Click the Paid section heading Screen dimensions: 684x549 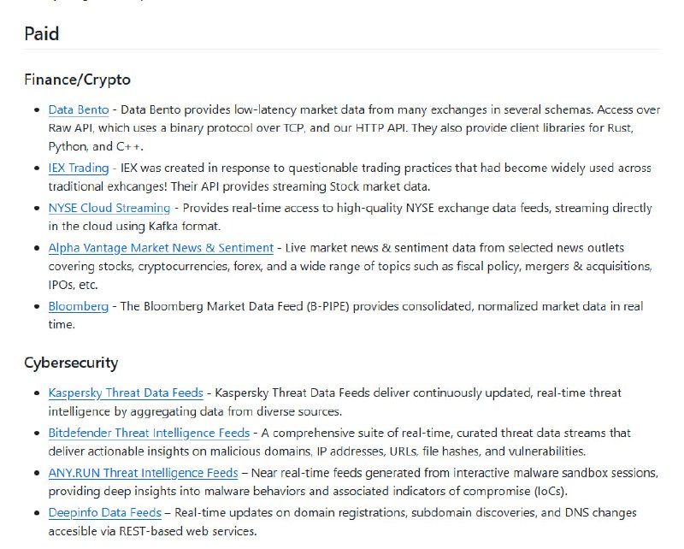42,34
